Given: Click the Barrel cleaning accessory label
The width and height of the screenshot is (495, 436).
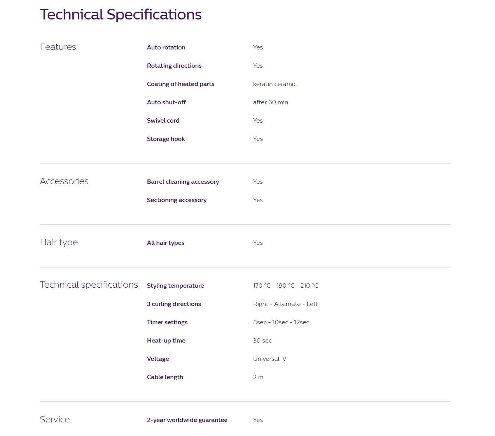Looking at the screenshot, I should (x=183, y=182).
